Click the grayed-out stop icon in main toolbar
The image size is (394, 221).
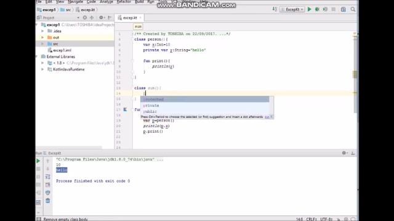334,9
